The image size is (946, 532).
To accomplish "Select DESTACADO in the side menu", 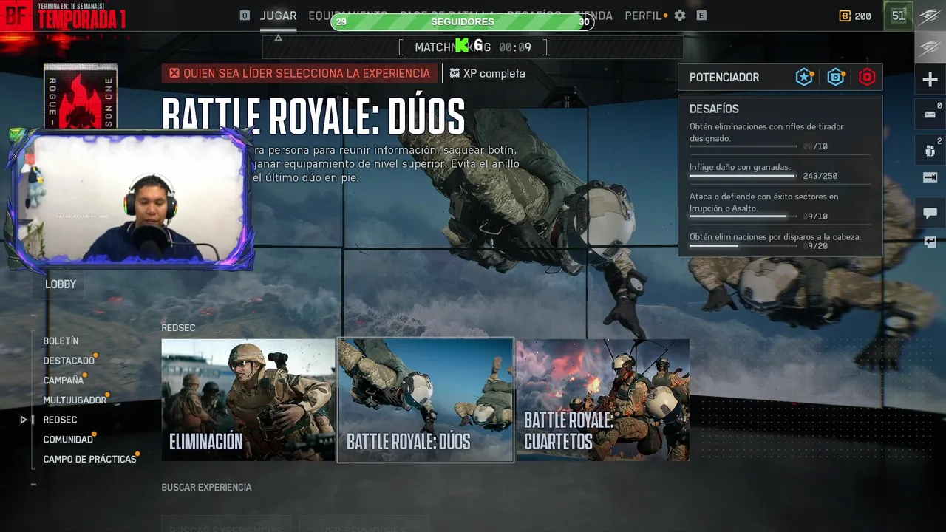I will tap(69, 361).
